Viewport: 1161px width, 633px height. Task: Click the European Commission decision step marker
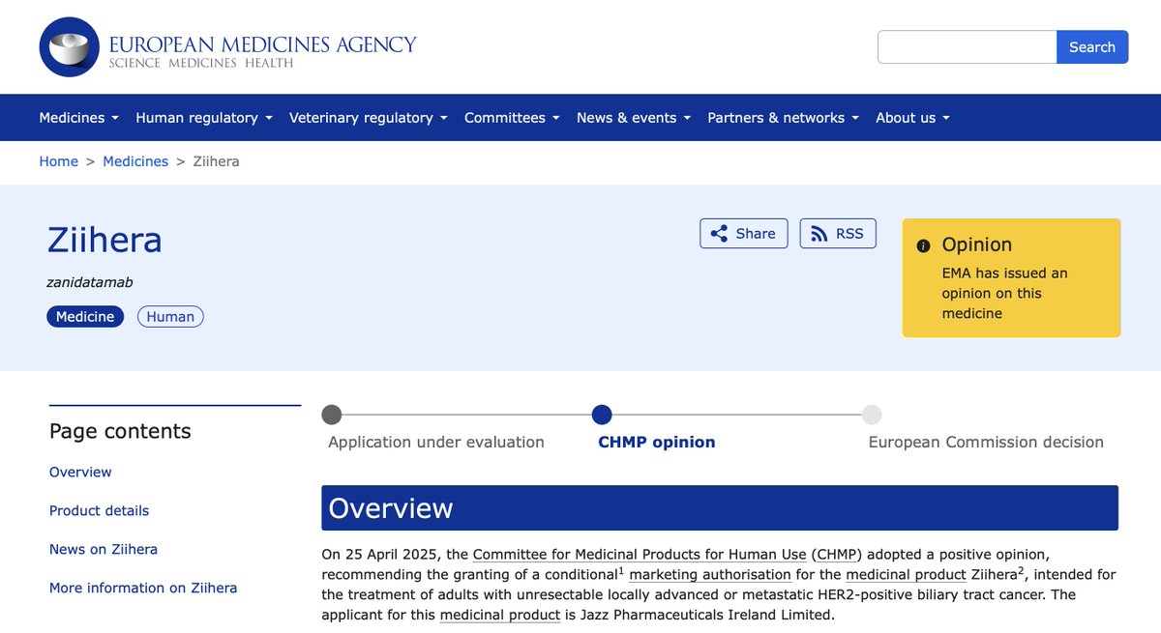pyautogui.click(x=872, y=415)
